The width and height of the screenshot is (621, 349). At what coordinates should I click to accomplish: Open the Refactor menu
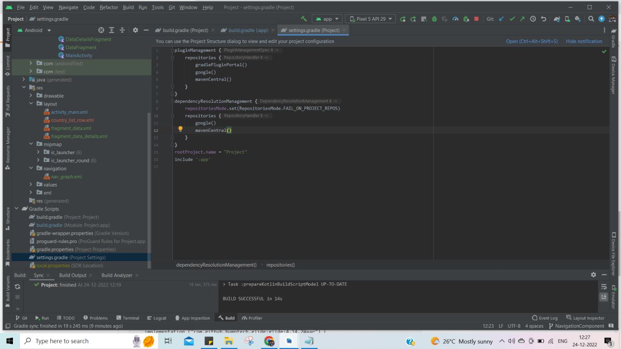(109, 7)
